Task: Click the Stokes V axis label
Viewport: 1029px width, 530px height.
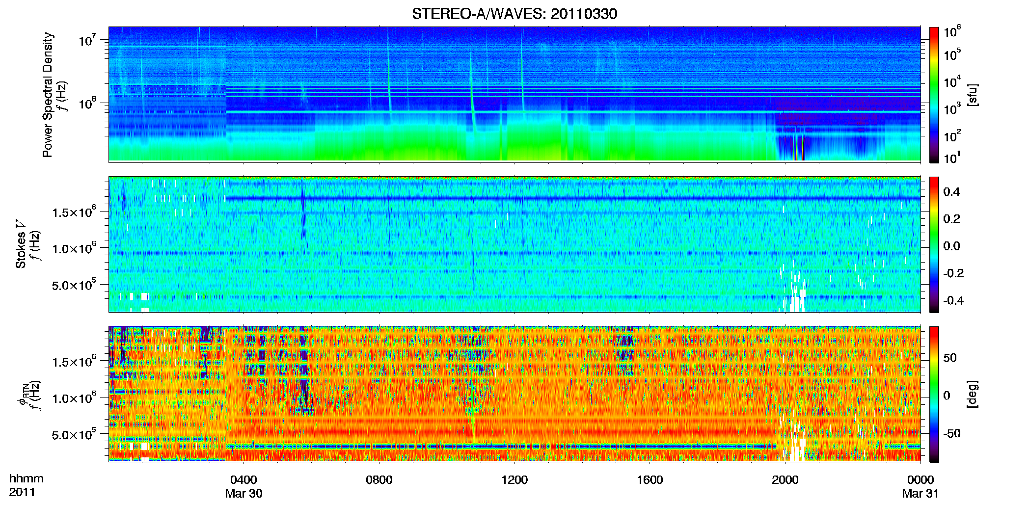Action: 21,244
